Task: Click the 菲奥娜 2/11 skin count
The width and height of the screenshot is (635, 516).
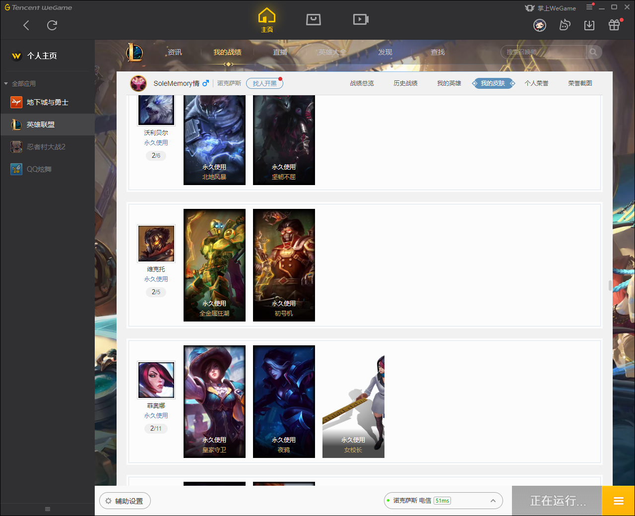Action: coord(156,429)
